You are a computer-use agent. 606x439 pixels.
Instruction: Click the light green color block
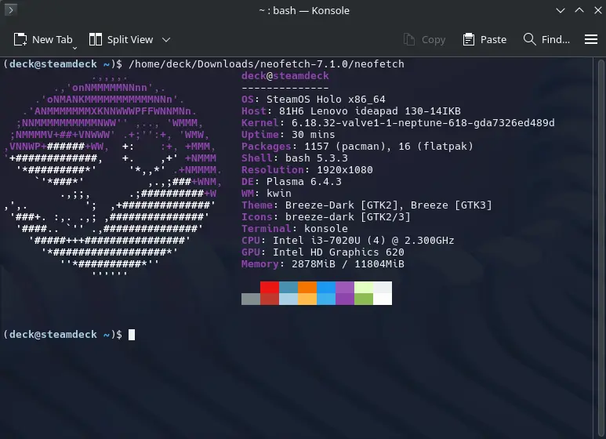pyautogui.click(x=364, y=287)
